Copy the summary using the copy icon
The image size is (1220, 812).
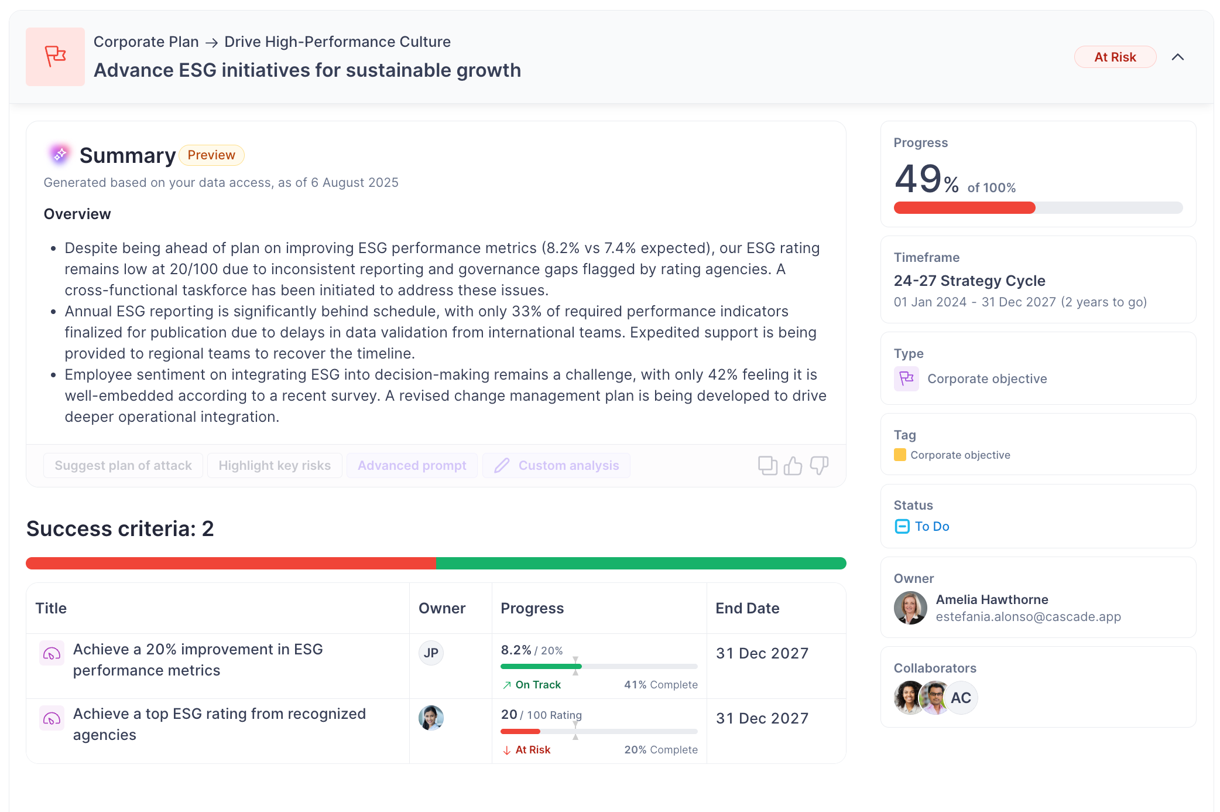point(767,466)
